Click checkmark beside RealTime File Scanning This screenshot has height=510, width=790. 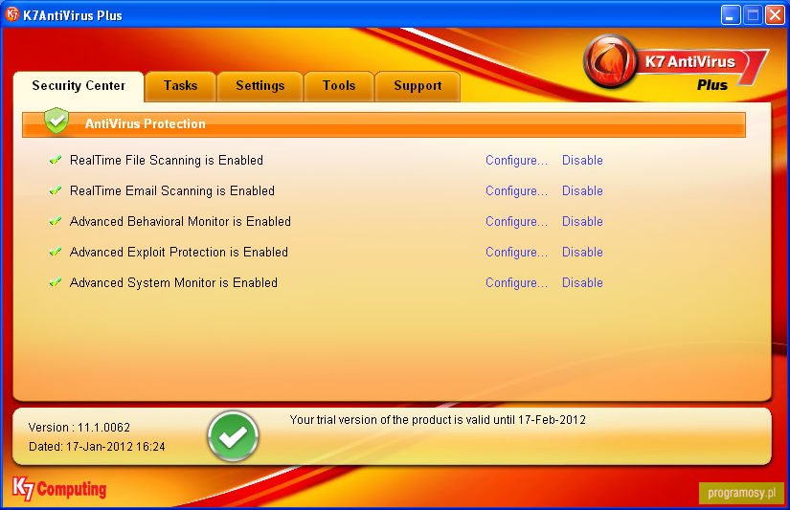56,160
